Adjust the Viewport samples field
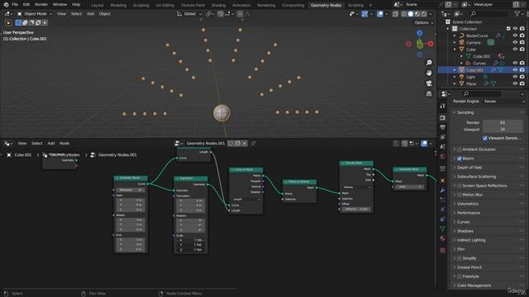 coord(503,130)
